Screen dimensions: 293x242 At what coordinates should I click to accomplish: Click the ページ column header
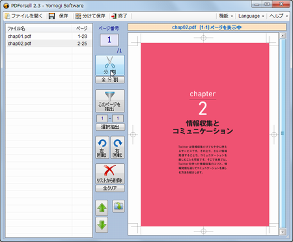(82, 29)
